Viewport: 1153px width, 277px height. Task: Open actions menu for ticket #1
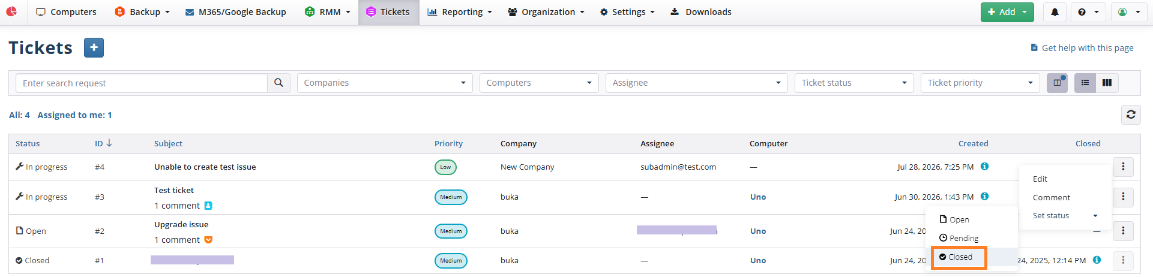pyautogui.click(x=1123, y=260)
